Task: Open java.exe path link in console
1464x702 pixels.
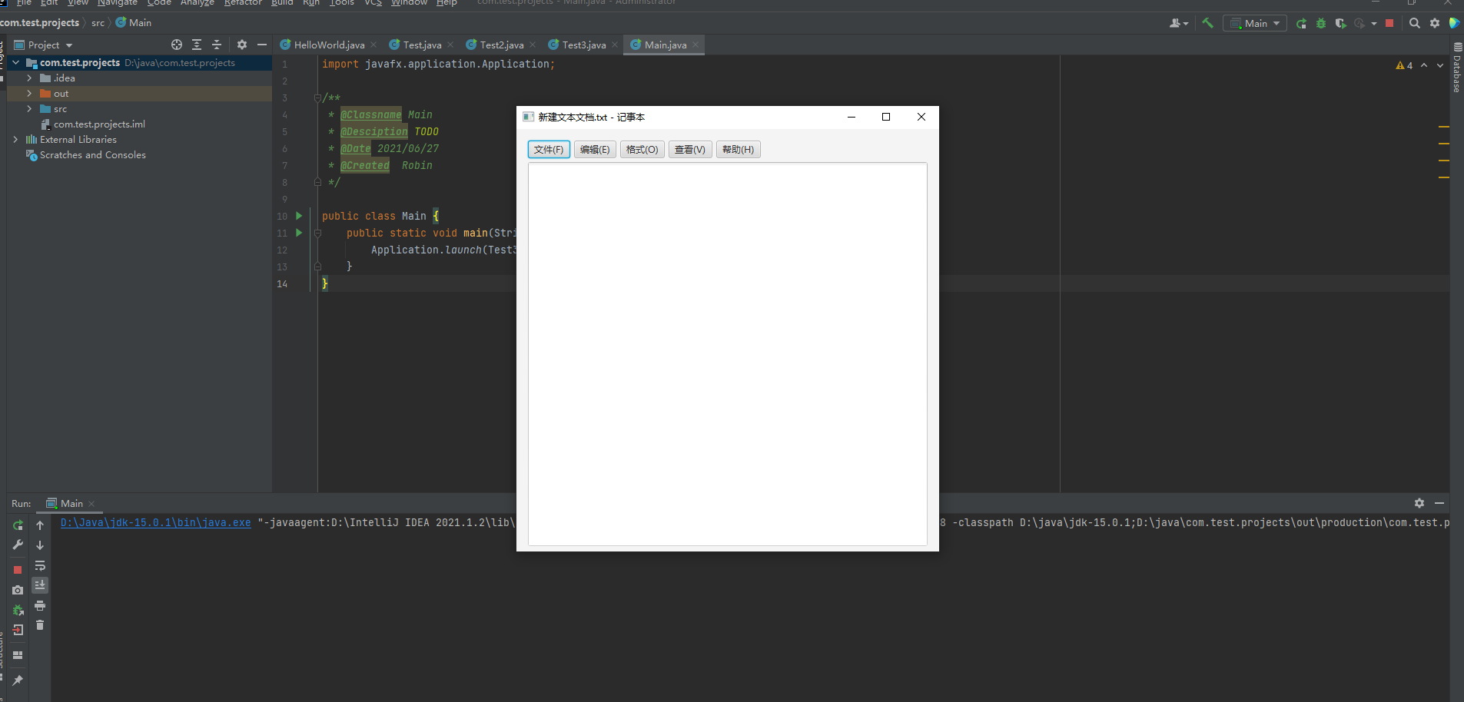Action: click(x=156, y=522)
